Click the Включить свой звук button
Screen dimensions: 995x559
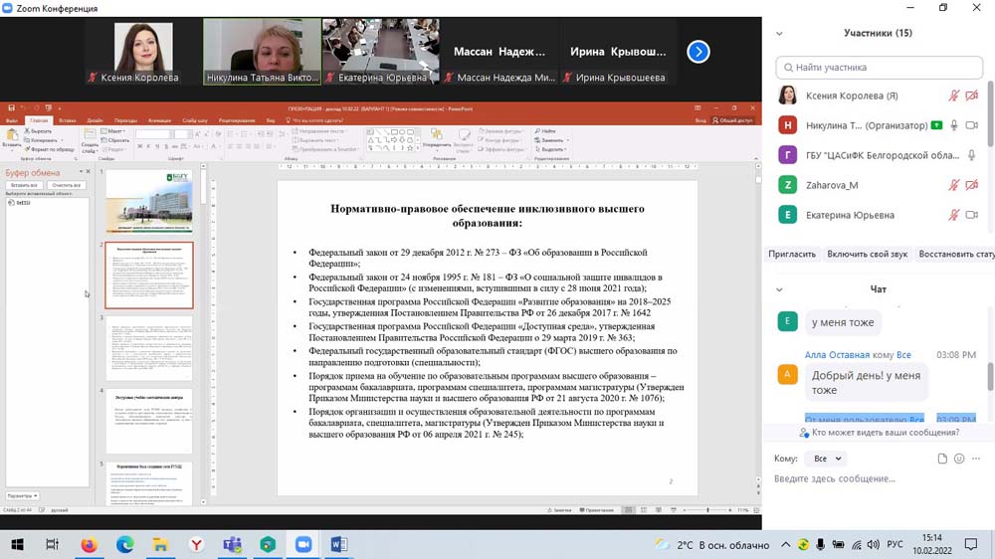point(867,254)
